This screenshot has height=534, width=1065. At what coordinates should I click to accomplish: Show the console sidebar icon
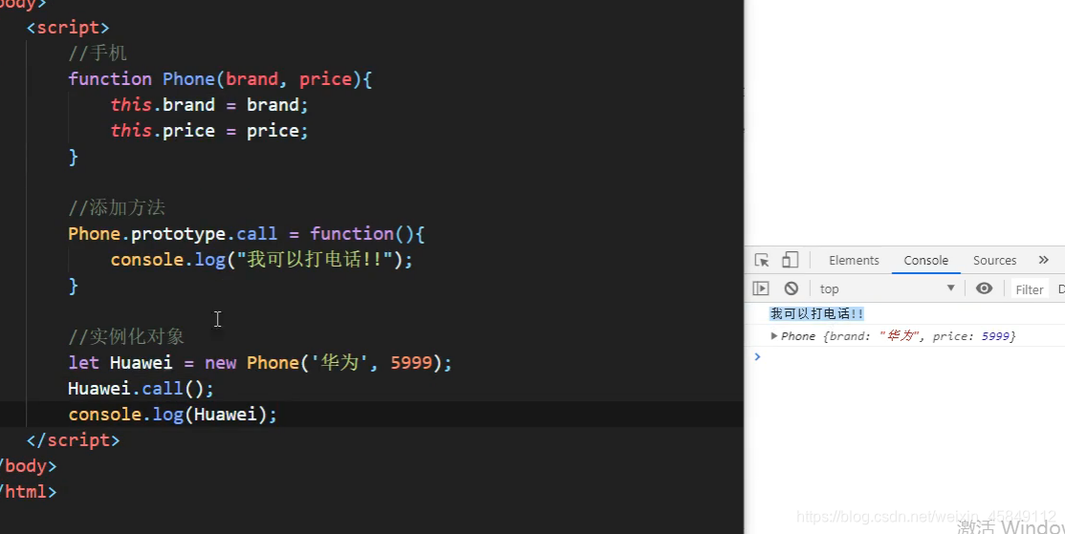point(761,288)
